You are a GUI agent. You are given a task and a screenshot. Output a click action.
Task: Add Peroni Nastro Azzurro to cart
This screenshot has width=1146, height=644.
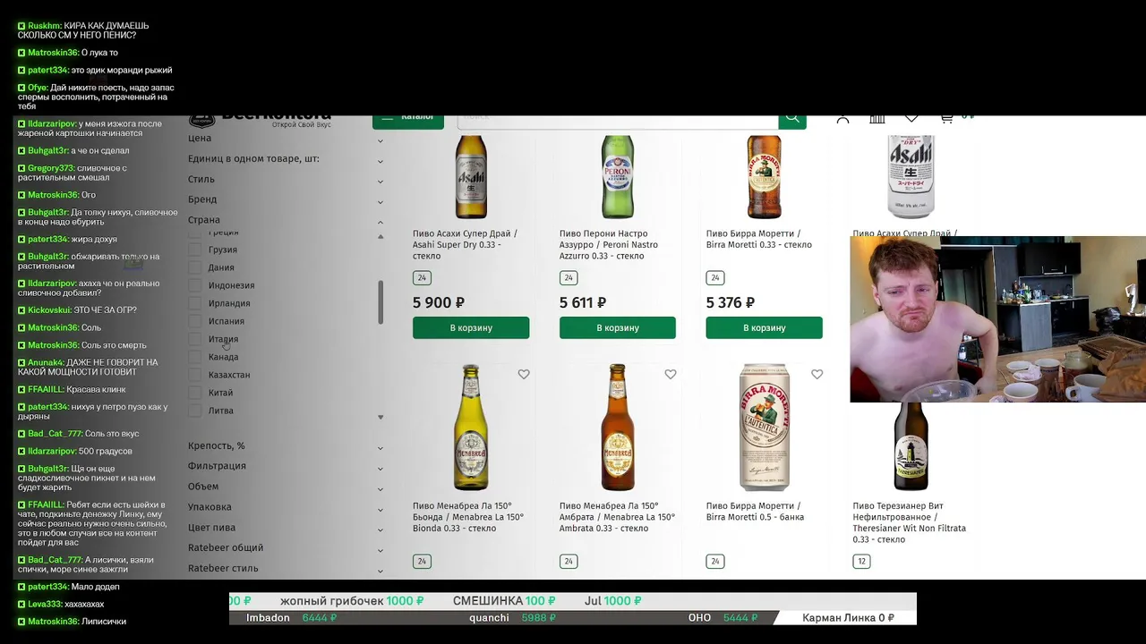[618, 328]
